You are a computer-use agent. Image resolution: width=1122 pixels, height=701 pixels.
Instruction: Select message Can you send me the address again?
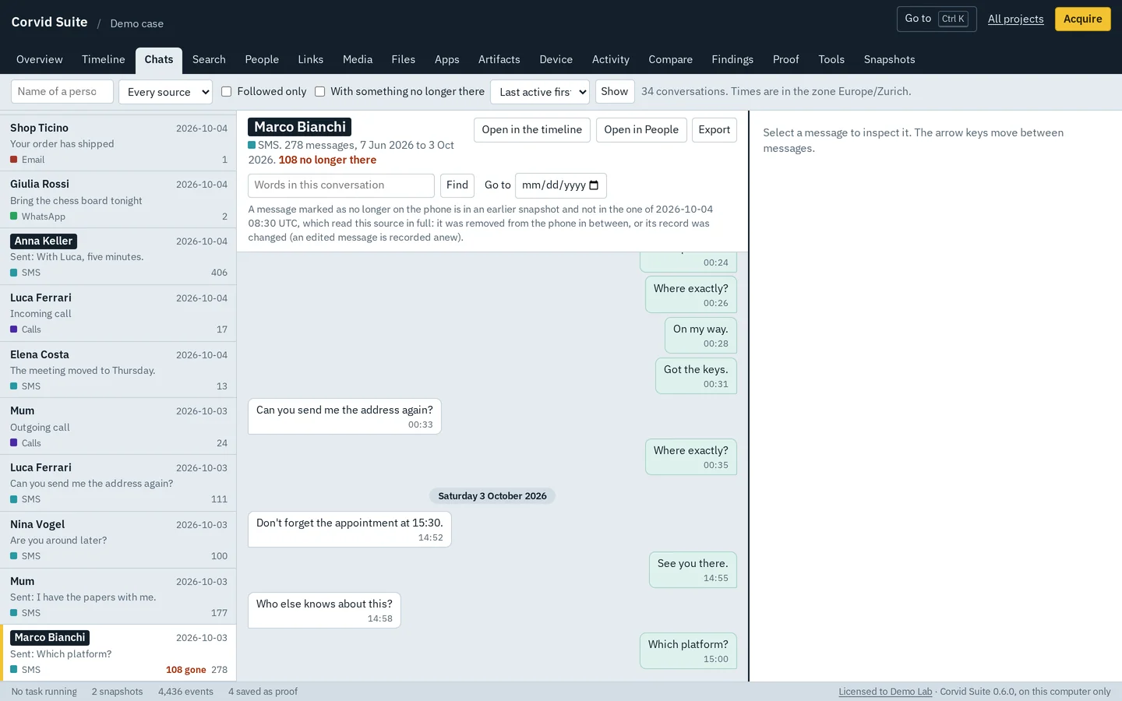[344, 417]
